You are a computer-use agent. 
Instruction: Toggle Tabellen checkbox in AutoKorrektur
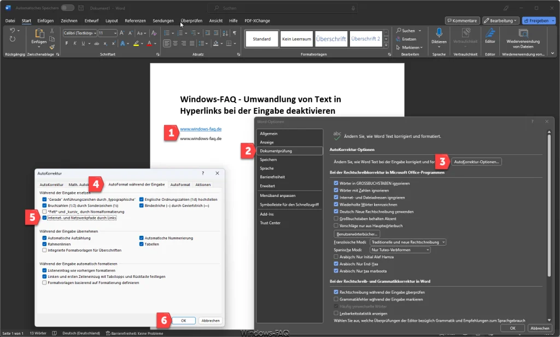(x=142, y=244)
